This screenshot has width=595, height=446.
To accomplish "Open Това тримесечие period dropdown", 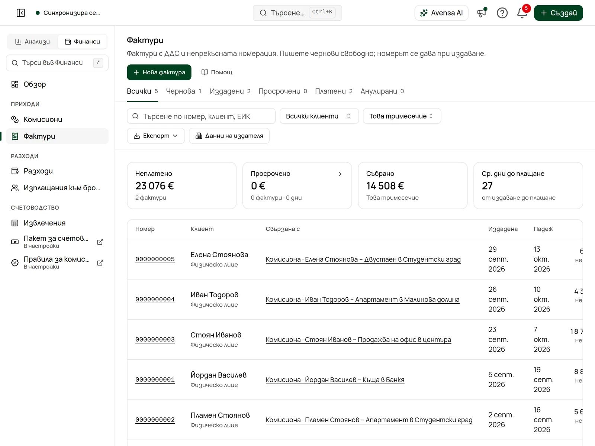I will pos(402,116).
